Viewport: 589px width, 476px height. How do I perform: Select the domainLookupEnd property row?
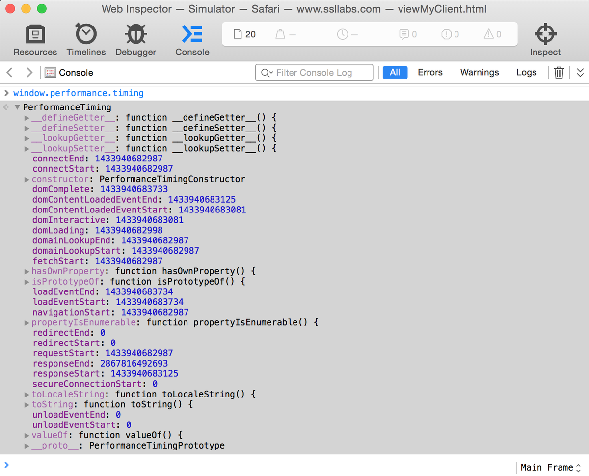point(110,241)
